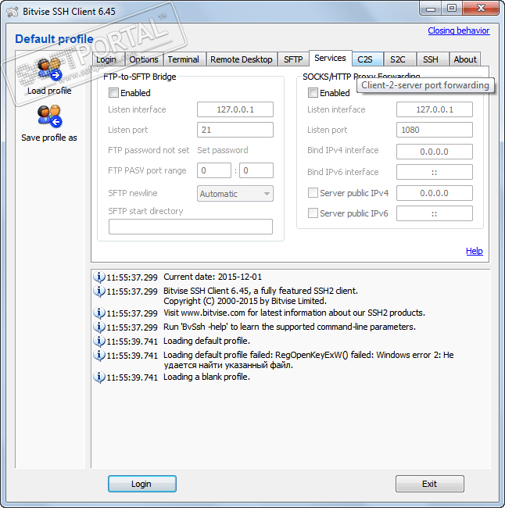Viewport: 505px width, 508px height.
Task: Click FTP bridge Listen port field 21
Action: 235,130
